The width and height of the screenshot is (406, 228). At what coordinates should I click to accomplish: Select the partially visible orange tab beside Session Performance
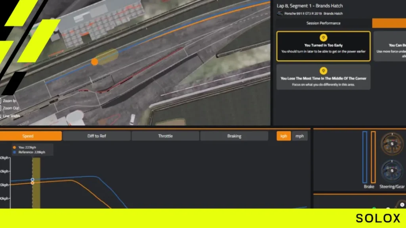coord(389,23)
